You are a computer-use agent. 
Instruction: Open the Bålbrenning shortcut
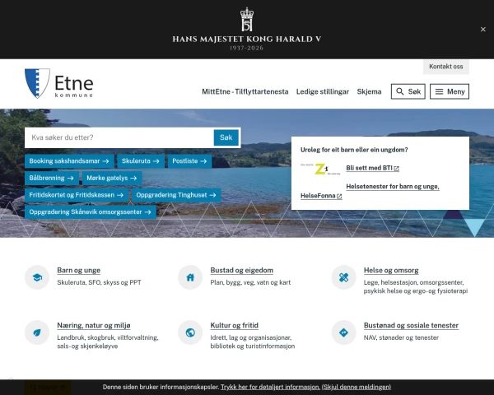pos(52,178)
